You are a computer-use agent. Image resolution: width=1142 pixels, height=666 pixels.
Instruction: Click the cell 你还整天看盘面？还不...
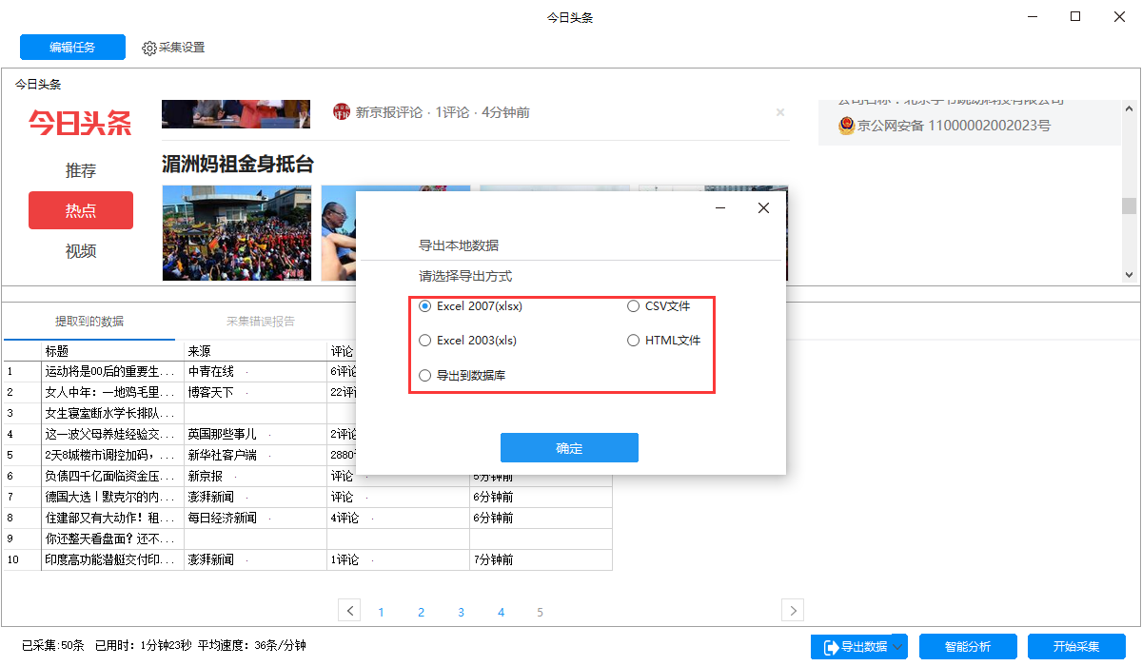[113, 539]
